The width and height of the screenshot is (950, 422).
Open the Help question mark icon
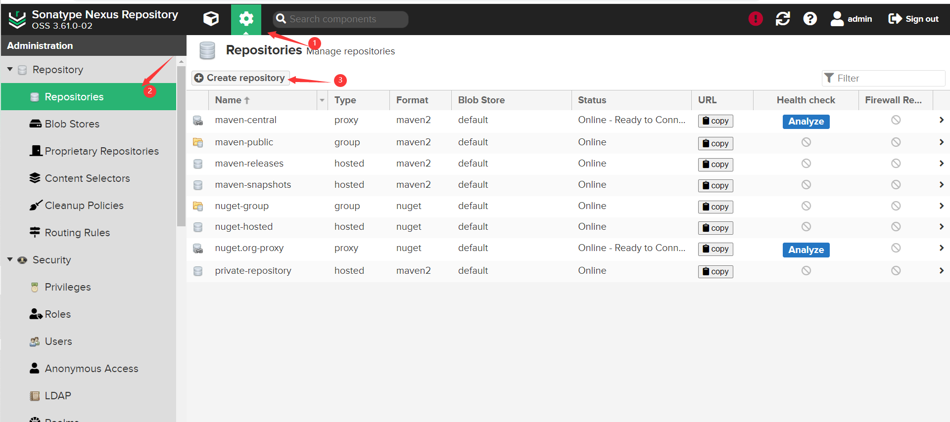(x=810, y=19)
